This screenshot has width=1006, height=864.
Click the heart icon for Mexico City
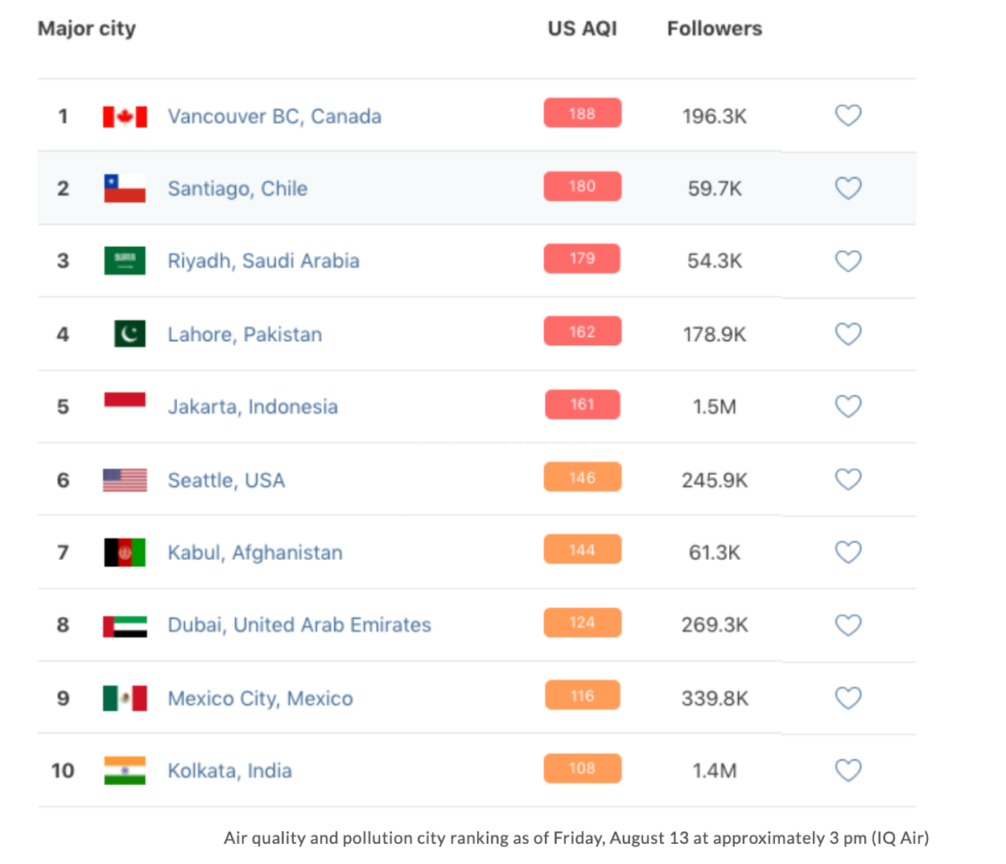coord(847,697)
